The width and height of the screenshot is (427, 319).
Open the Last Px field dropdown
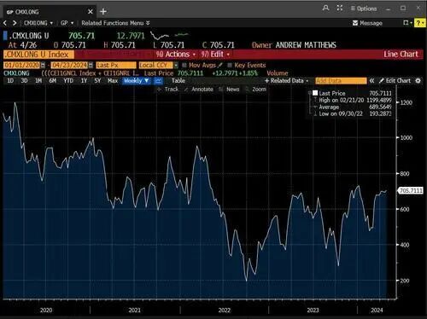pyautogui.click(x=116, y=65)
